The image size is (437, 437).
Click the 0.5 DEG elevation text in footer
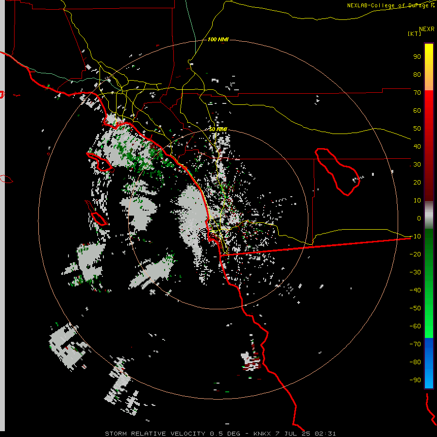(x=225, y=434)
